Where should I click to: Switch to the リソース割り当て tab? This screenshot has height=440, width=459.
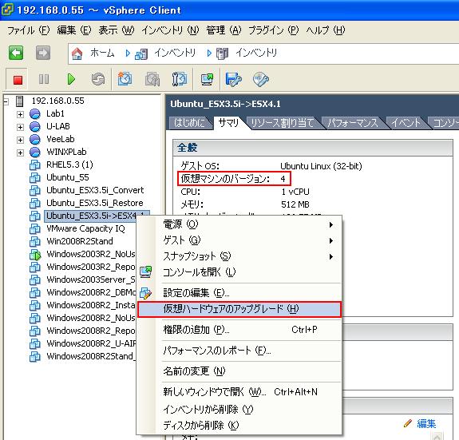tap(283, 123)
